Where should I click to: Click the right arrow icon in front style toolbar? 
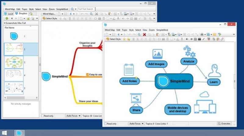click(x=191, y=39)
